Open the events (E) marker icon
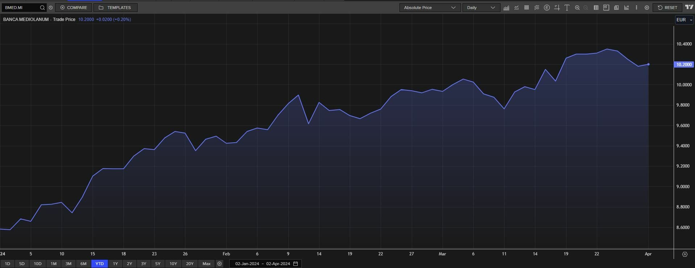The image size is (695, 268). tap(547, 8)
